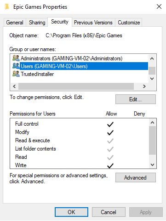This screenshot has height=221, width=166.
Task: Click the TrustedInstaller account icon
Action: 16,74
